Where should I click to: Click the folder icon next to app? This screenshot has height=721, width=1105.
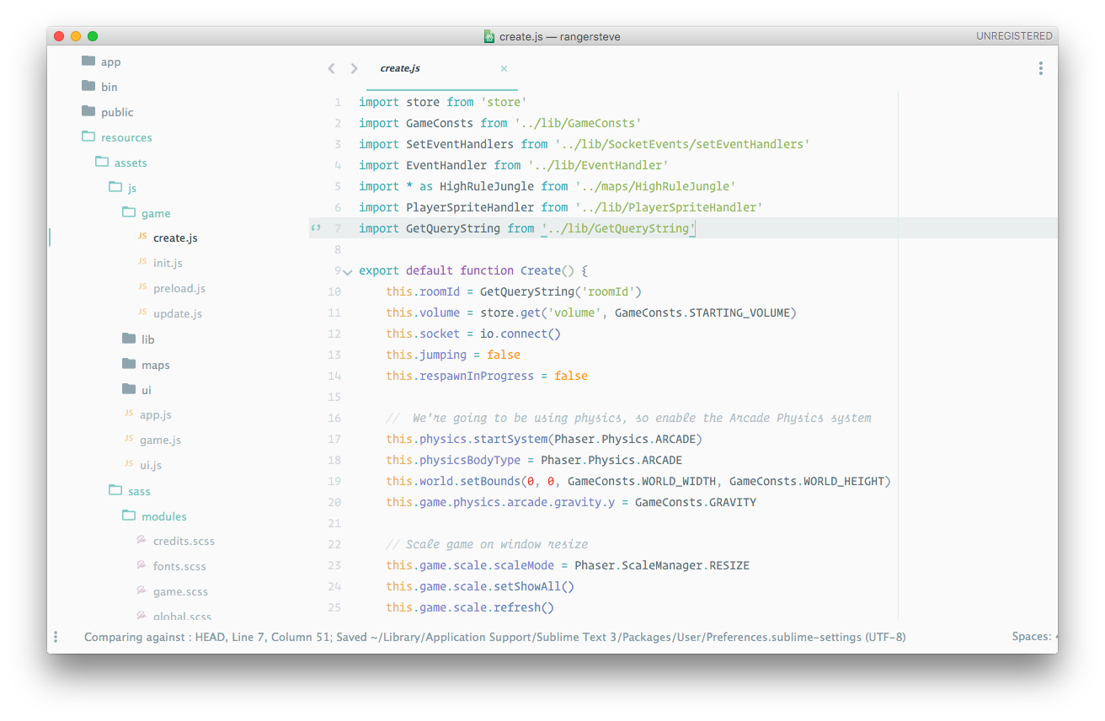coord(88,61)
